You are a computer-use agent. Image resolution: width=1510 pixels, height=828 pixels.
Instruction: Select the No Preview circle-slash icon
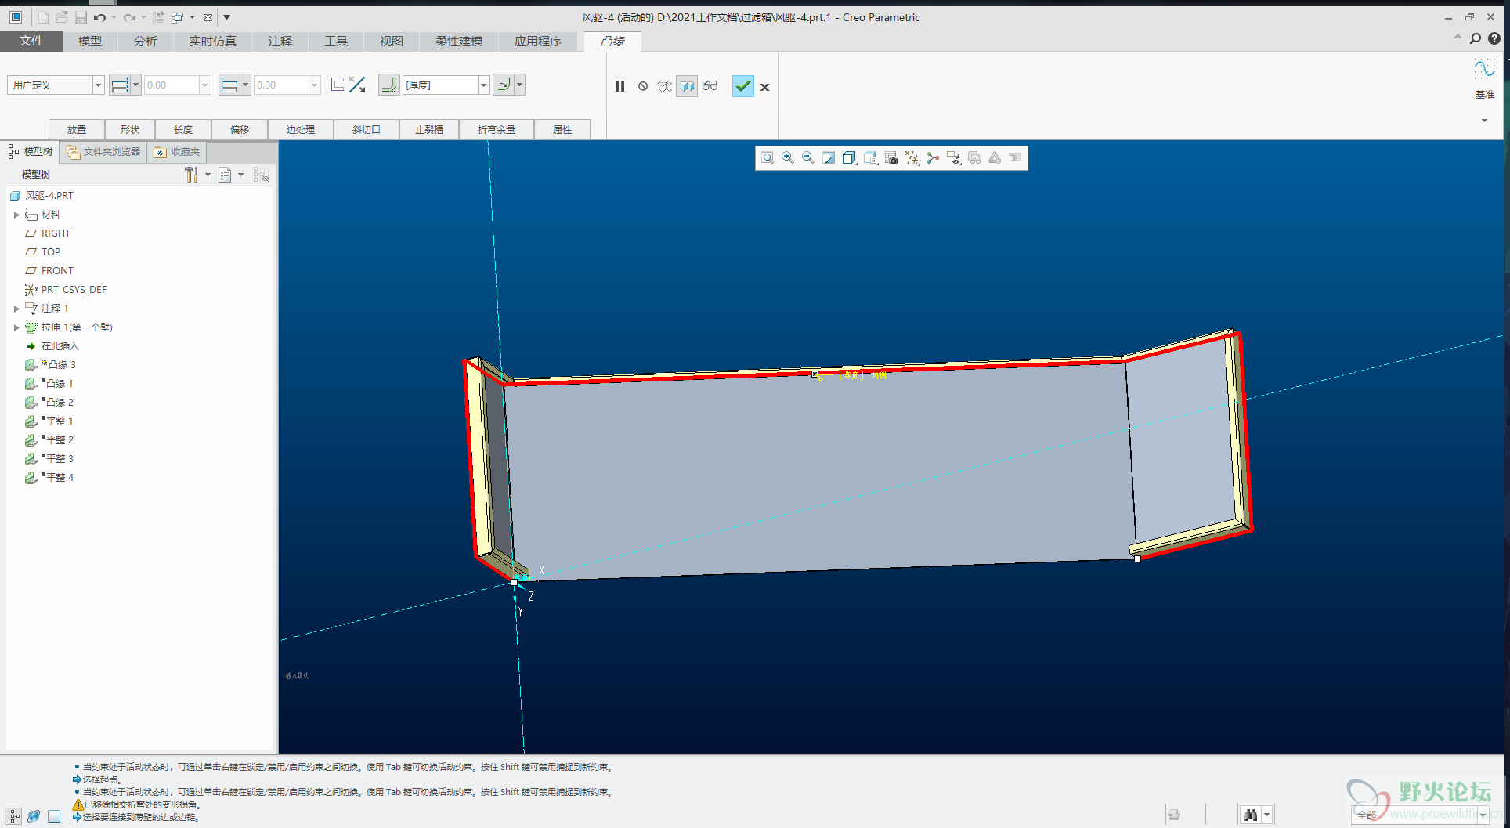(x=643, y=86)
